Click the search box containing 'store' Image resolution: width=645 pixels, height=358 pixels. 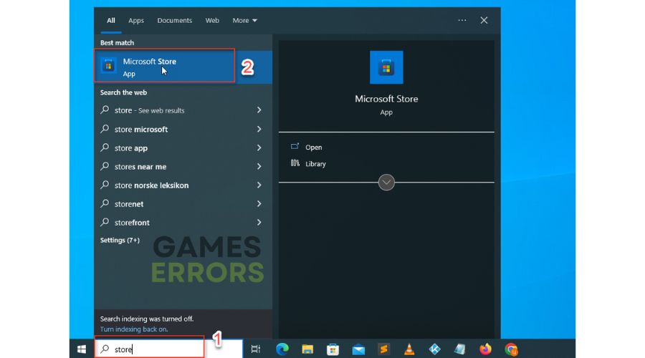tap(149, 349)
